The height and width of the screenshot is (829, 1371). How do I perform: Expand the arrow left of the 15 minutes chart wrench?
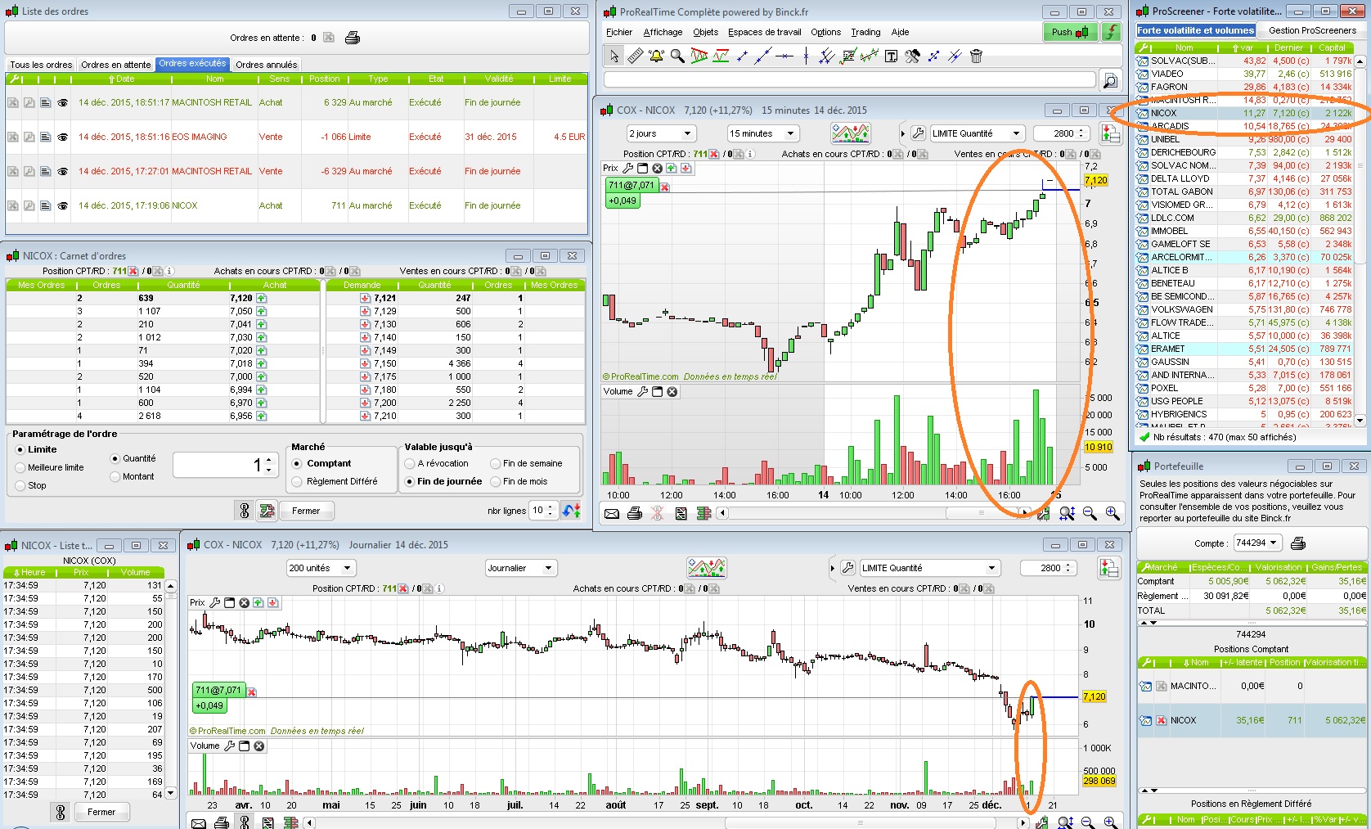(903, 133)
